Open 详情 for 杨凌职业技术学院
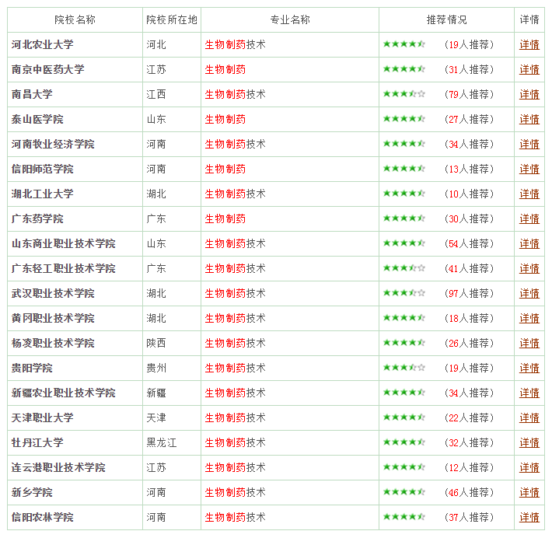 click(x=529, y=344)
